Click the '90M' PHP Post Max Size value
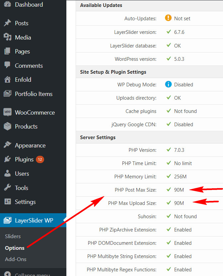 pos(179,190)
